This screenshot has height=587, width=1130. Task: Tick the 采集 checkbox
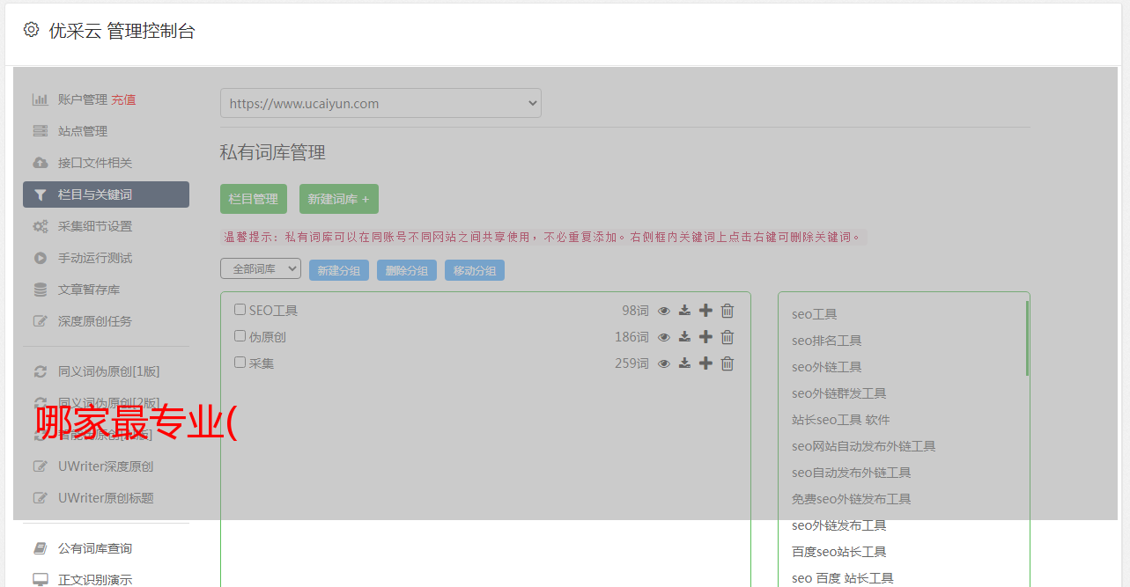240,363
